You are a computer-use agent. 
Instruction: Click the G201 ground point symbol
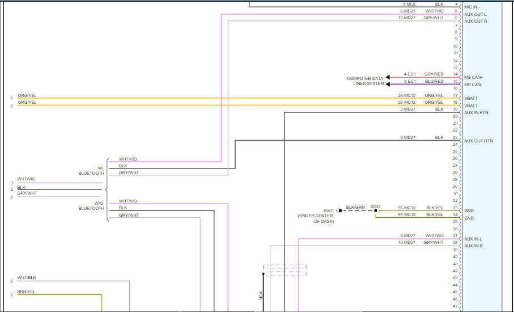[x=339, y=210]
